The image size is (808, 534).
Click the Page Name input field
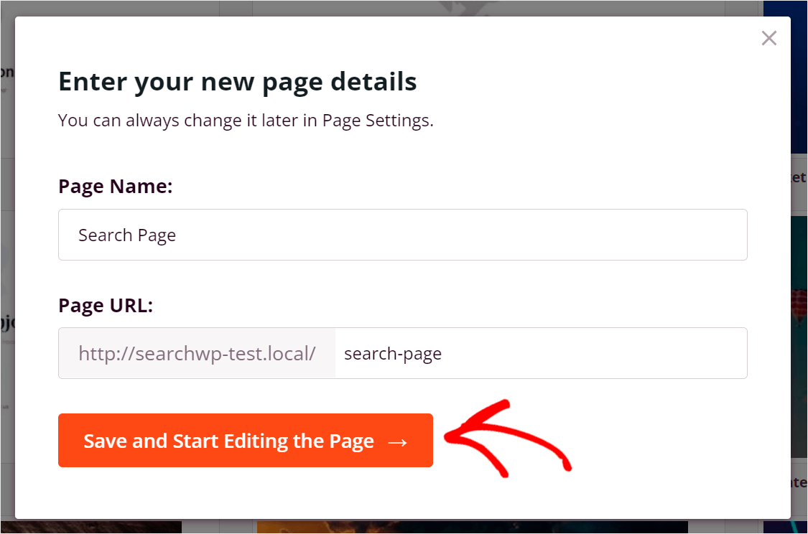click(402, 235)
